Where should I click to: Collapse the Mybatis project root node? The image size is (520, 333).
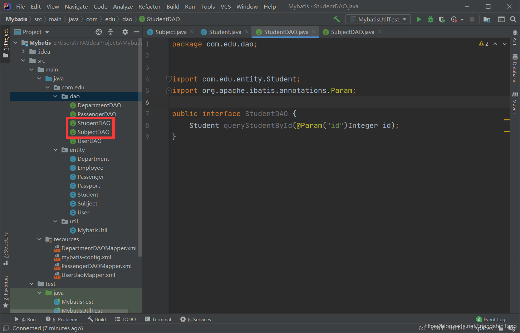[x=15, y=43]
